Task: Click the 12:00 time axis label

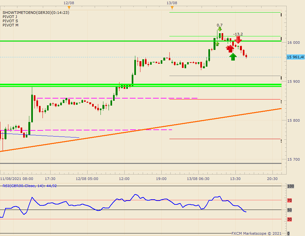Action: [x=124, y=179]
